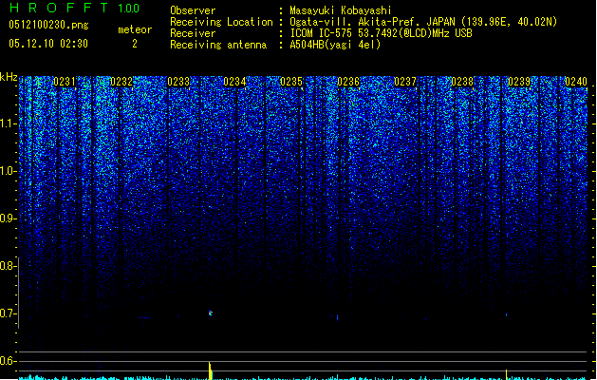Click observer name Masayuki Kobayashi
597x380 pixels.
tap(341, 10)
